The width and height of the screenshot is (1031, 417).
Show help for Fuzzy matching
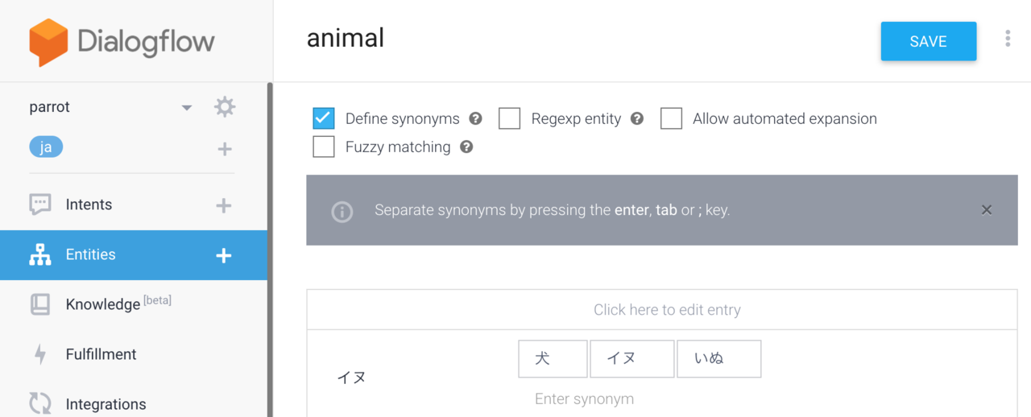[466, 147]
